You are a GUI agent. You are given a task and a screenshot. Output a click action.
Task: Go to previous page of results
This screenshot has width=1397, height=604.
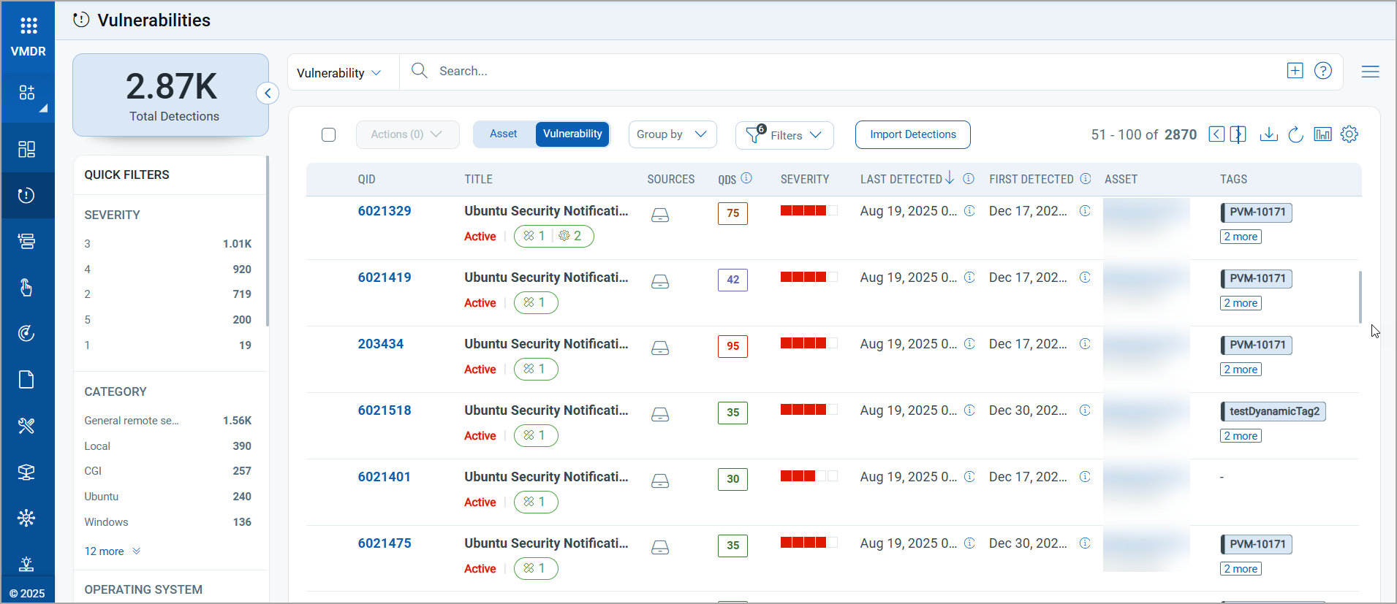coord(1216,134)
